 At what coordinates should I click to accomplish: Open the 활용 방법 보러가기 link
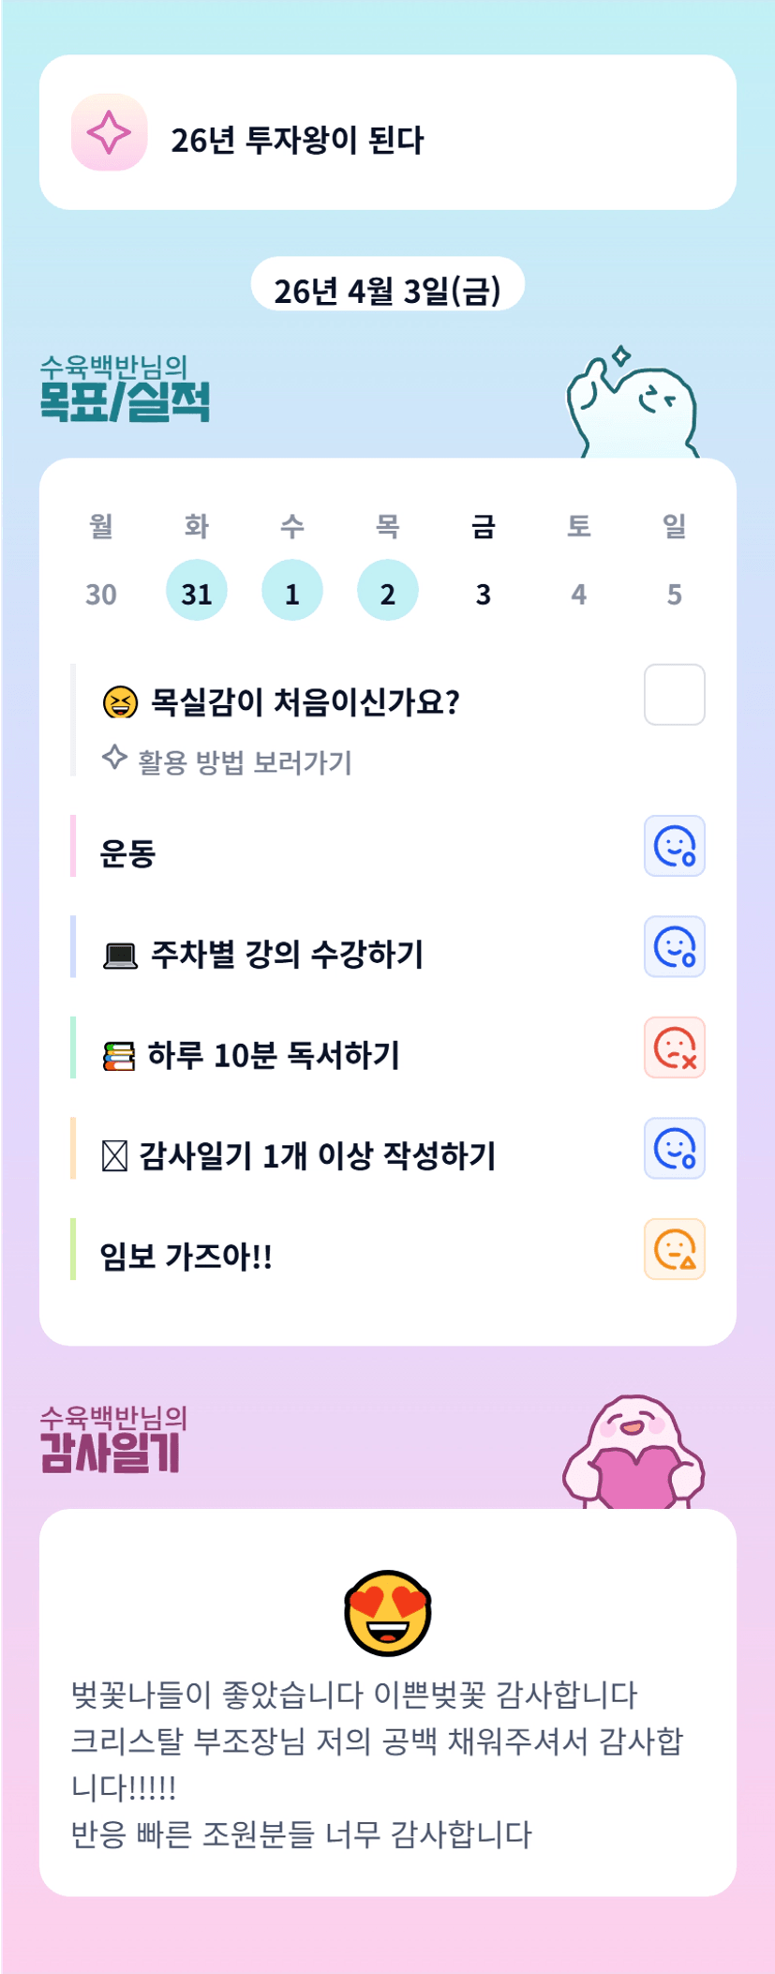[x=244, y=761]
